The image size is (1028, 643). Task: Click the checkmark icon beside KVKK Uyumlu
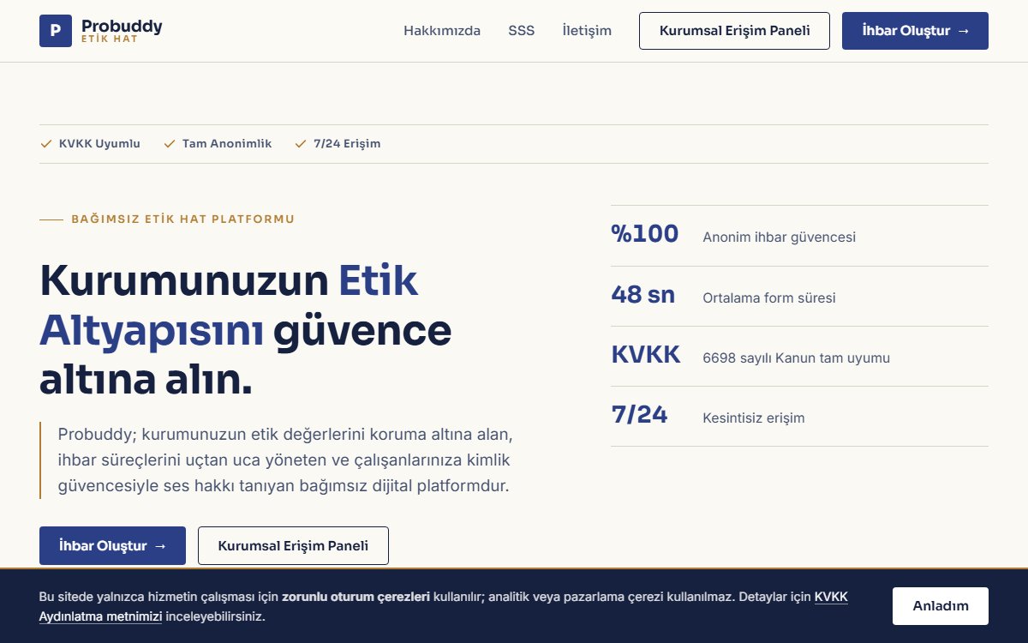[46, 144]
